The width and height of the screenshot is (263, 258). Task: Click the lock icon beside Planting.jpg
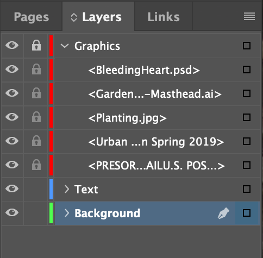pyautogui.click(x=36, y=117)
